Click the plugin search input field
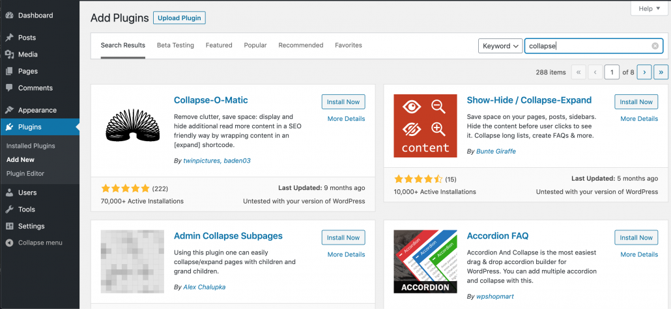The image size is (671, 309). 586,46
